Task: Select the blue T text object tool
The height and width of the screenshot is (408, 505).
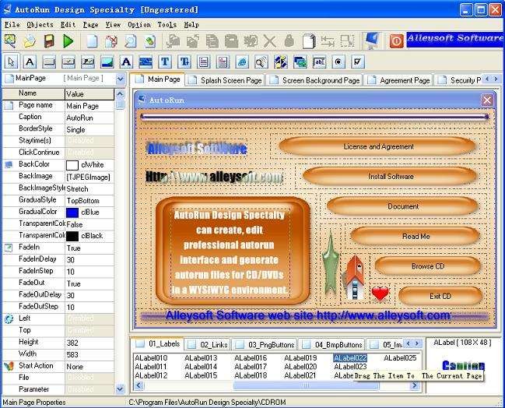Action: pyautogui.click(x=165, y=62)
